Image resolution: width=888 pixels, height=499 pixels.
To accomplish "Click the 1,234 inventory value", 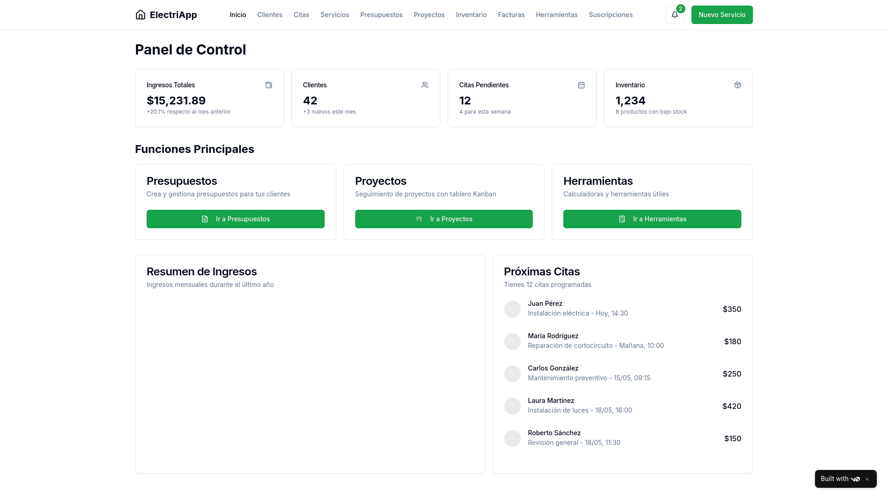I will point(630,101).
